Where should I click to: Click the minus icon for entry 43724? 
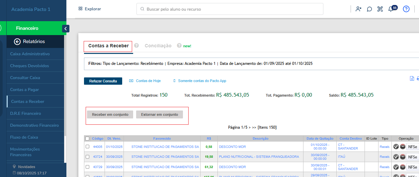[402, 157]
